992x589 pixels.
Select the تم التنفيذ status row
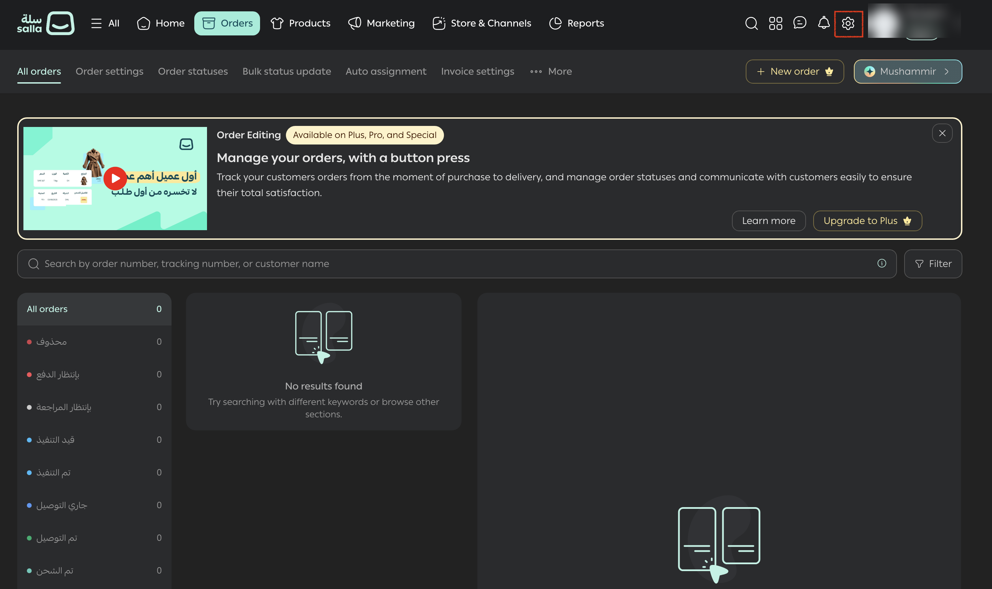[x=94, y=473]
